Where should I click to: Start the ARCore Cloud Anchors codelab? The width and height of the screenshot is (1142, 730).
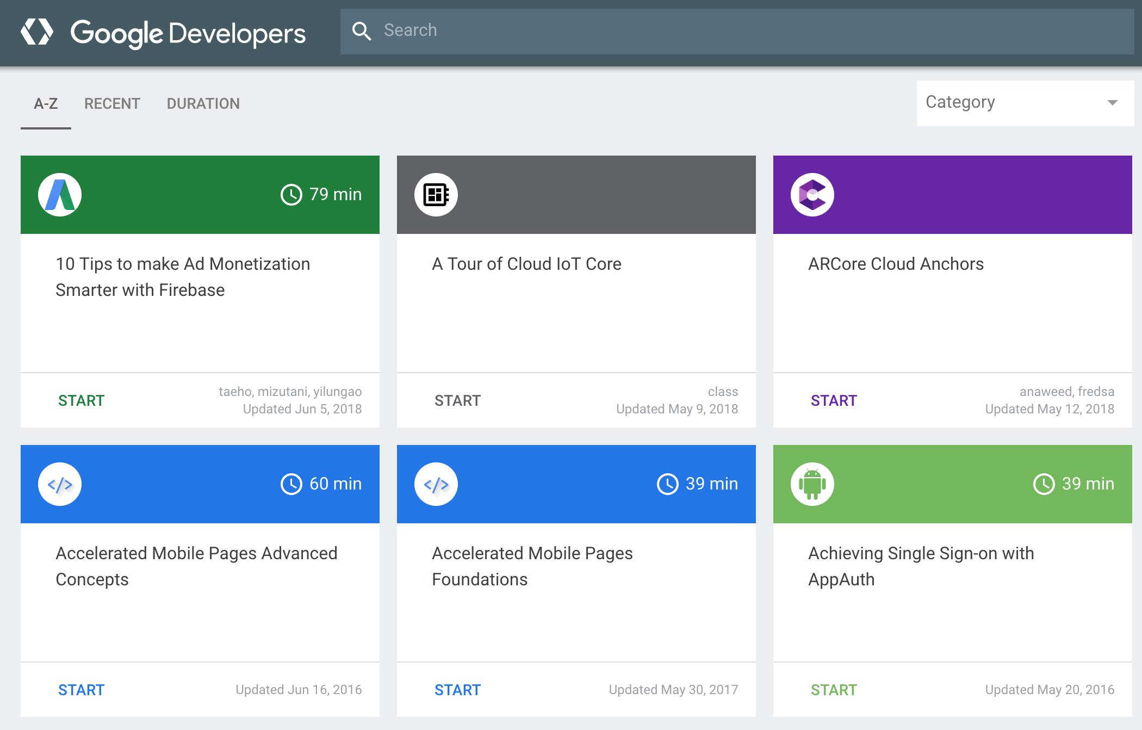point(834,401)
